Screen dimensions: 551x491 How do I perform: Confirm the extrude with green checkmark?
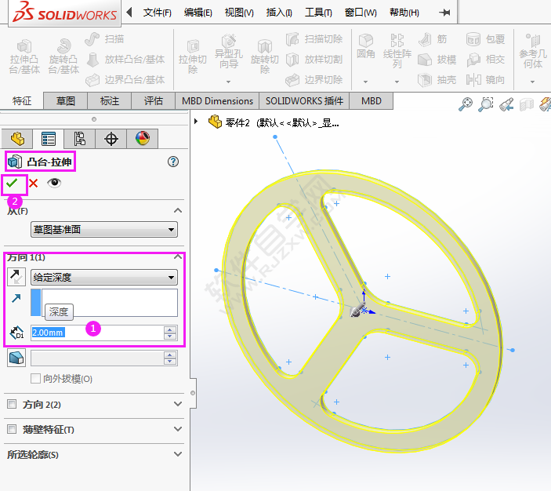(12, 183)
